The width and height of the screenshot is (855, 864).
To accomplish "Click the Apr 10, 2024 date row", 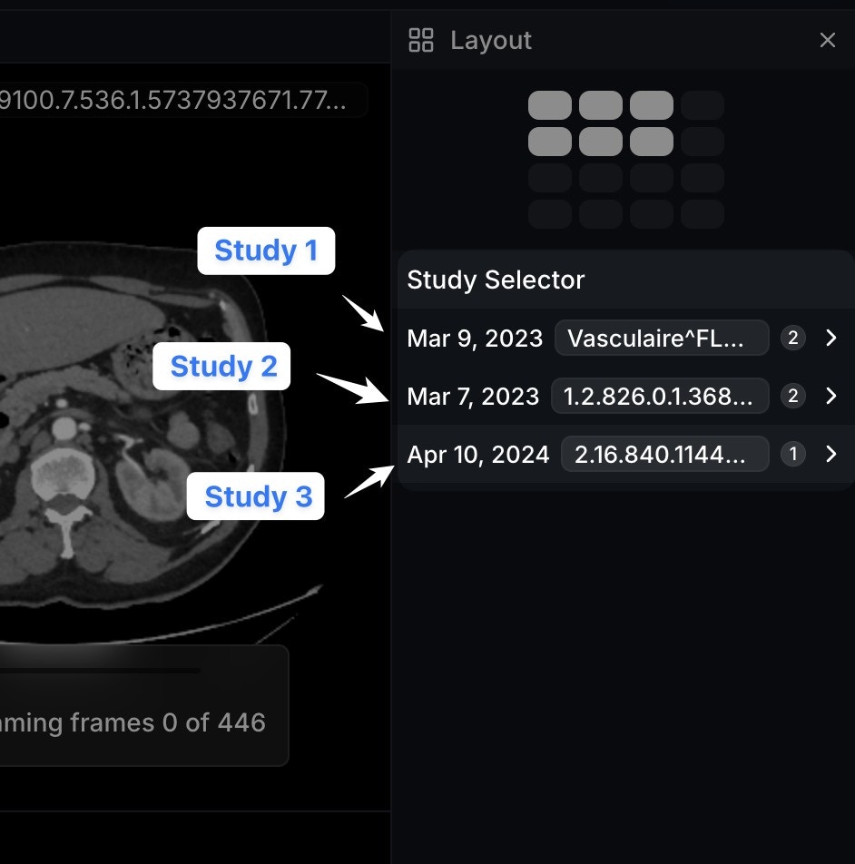I will coord(625,454).
